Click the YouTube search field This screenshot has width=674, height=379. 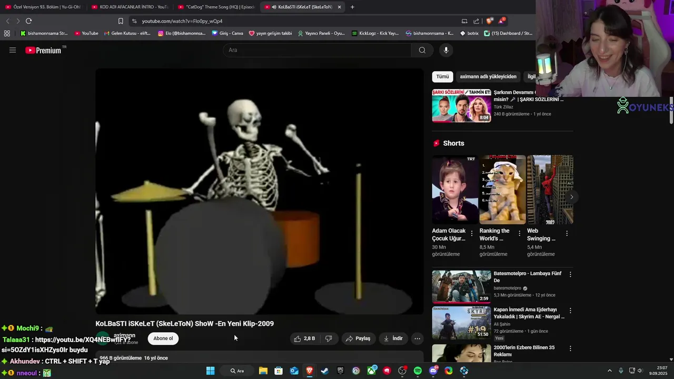click(x=317, y=50)
